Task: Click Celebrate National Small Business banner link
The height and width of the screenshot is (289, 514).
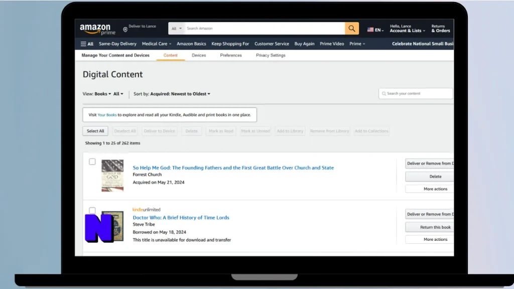Action: (x=423, y=44)
